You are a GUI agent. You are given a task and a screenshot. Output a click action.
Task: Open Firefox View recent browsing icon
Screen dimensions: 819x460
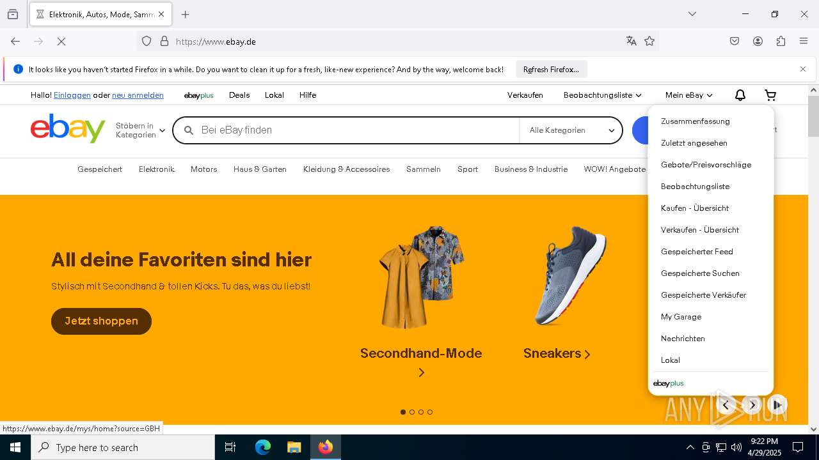click(13, 14)
